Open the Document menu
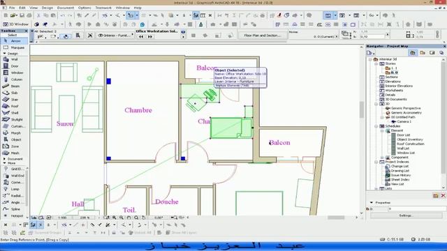Screen dimensions: 447x251 pos(65,8)
